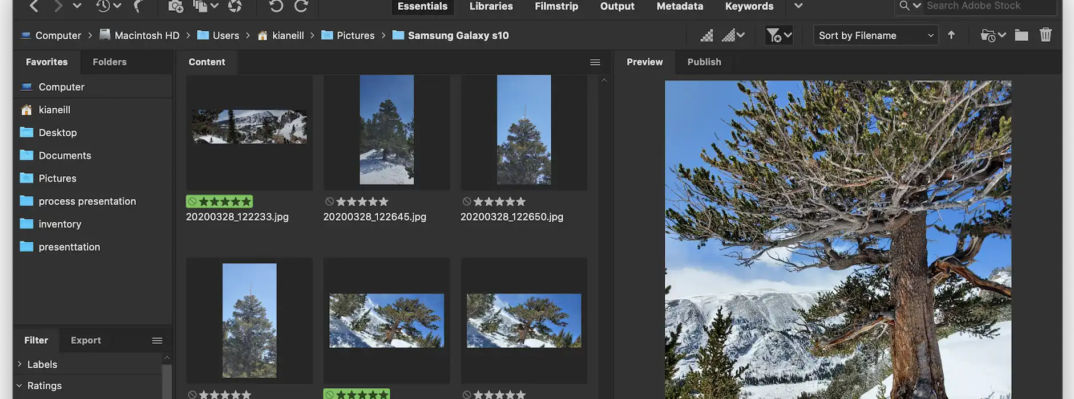Open the parent folder history dropdown

(77, 6)
